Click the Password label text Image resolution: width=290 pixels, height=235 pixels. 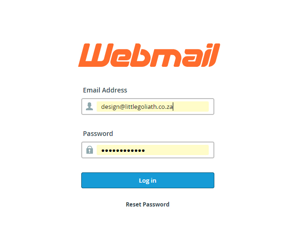pyautogui.click(x=98, y=134)
